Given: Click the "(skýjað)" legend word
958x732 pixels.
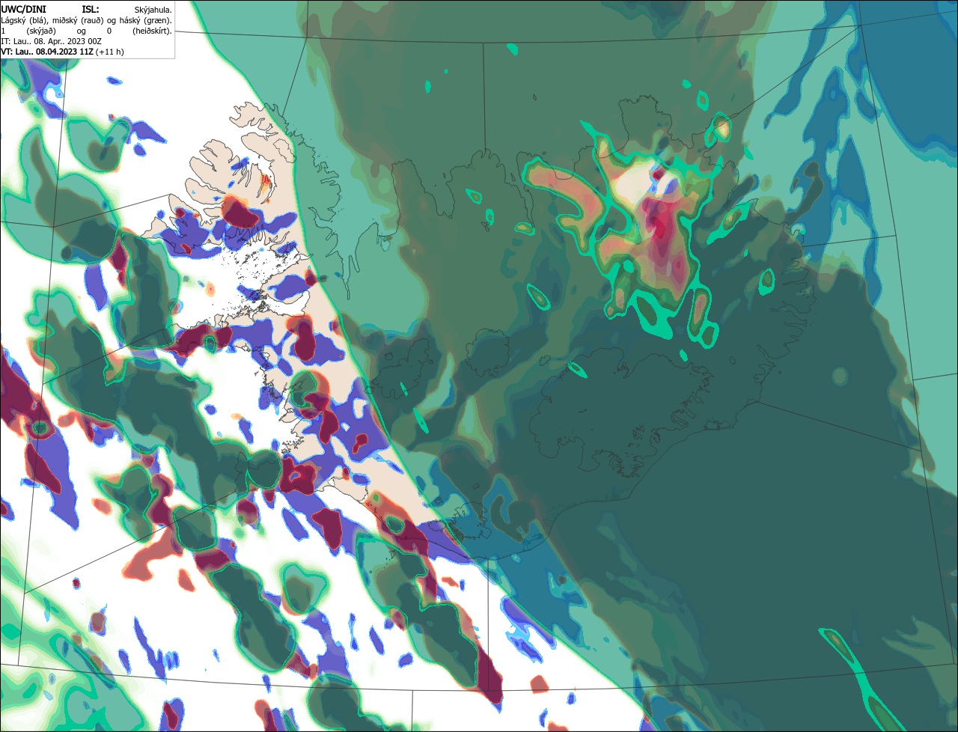Looking at the screenshot, I should click(x=41, y=31).
